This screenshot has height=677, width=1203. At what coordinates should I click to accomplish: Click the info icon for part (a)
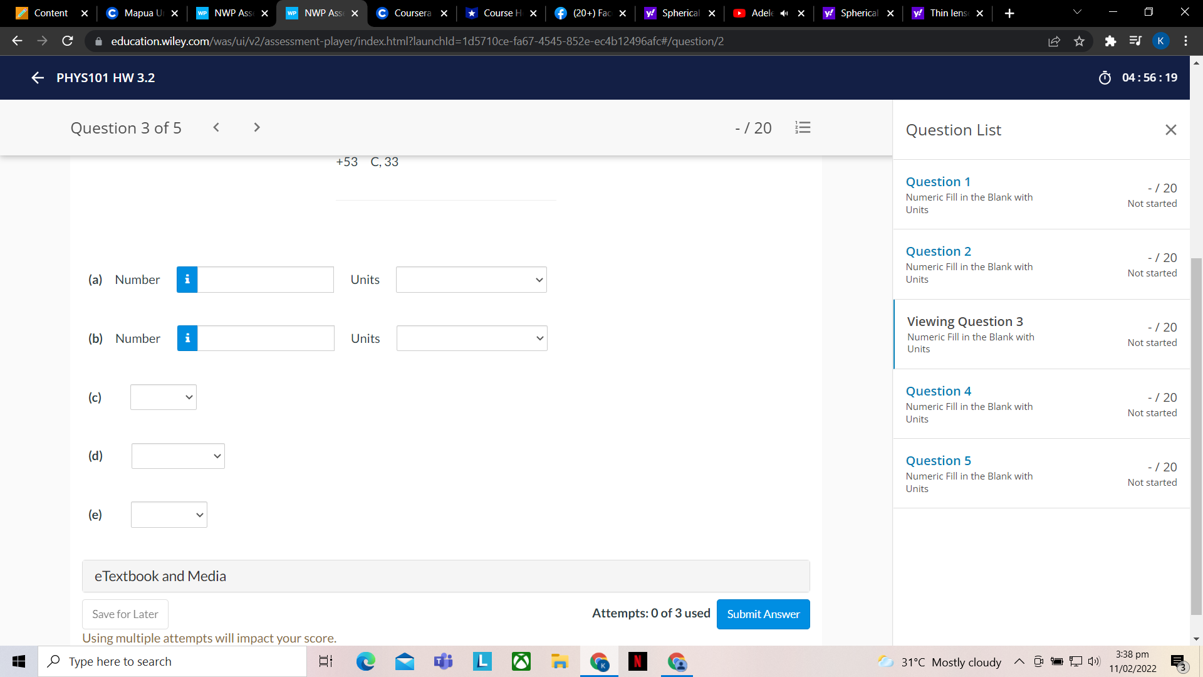coord(187,280)
